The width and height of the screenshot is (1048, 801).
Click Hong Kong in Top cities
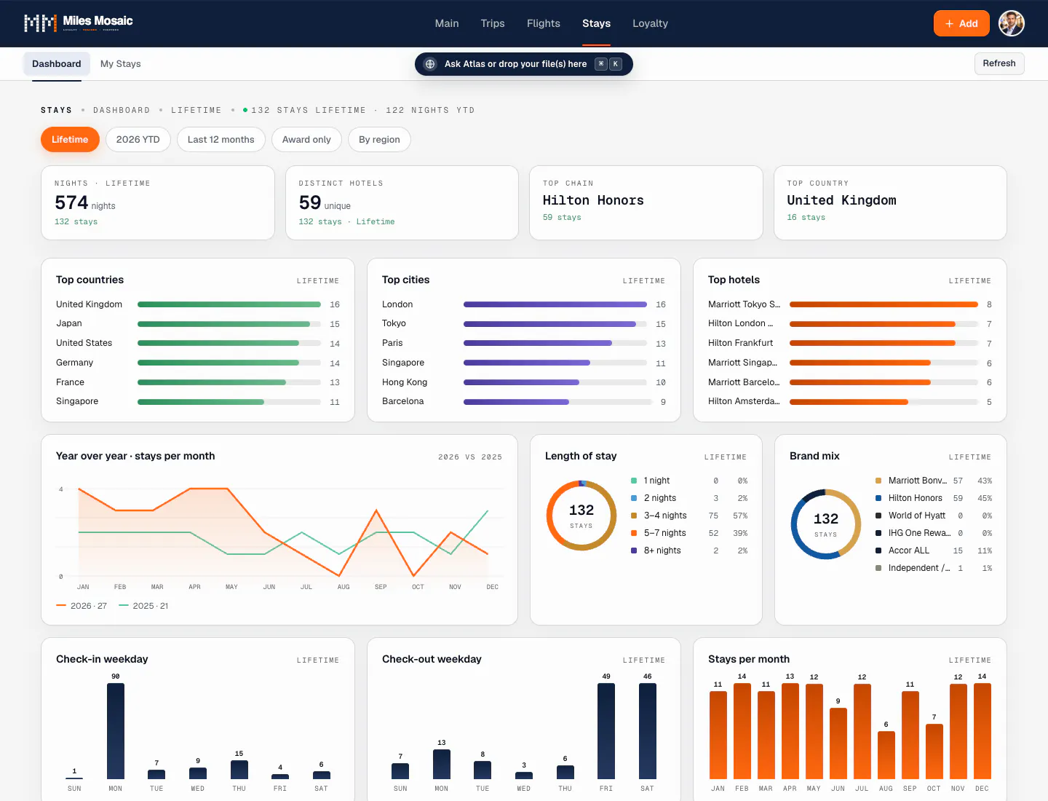[524, 382]
